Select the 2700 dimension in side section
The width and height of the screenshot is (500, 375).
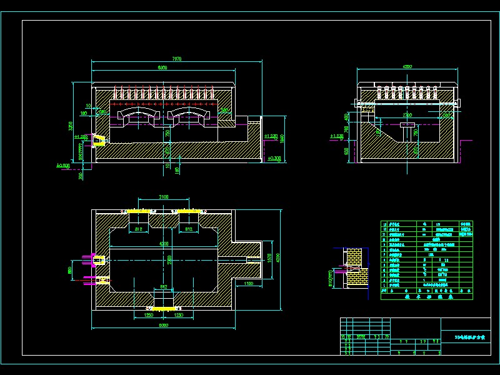click(x=407, y=115)
